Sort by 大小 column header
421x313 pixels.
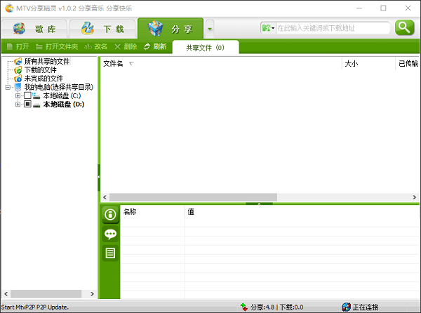pos(368,64)
